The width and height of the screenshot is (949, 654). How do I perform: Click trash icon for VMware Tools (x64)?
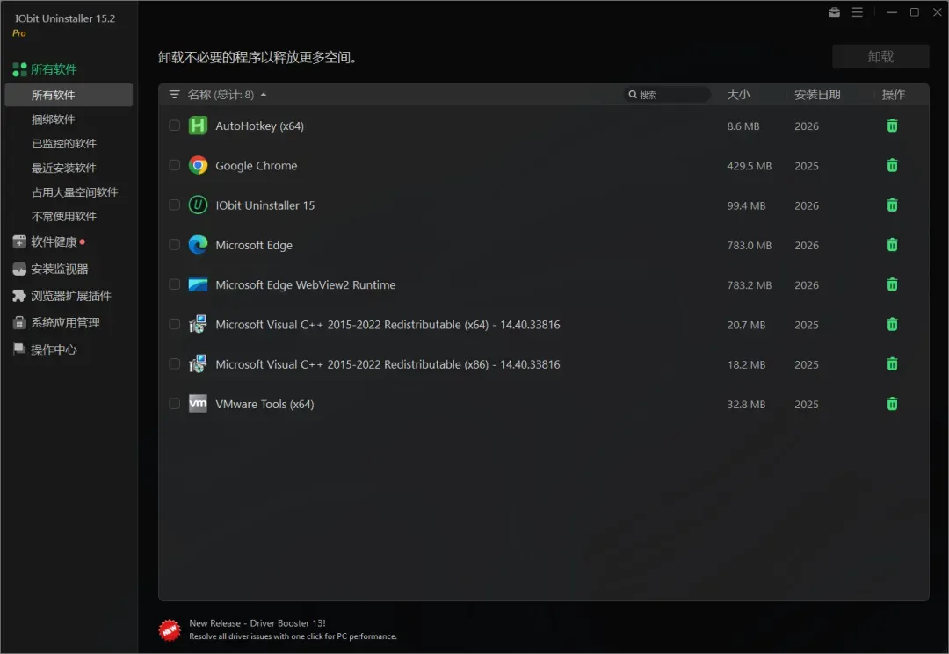[892, 404]
